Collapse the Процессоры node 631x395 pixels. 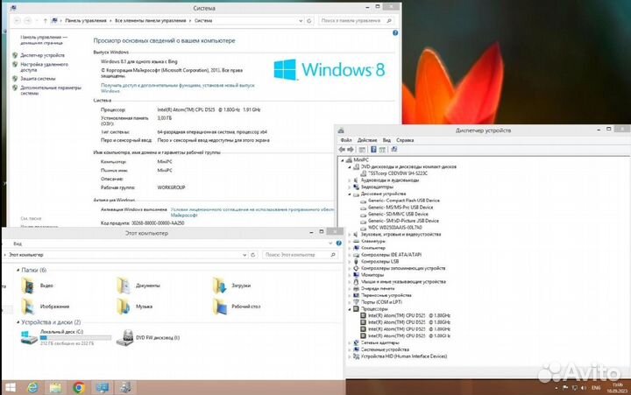(x=350, y=309)
